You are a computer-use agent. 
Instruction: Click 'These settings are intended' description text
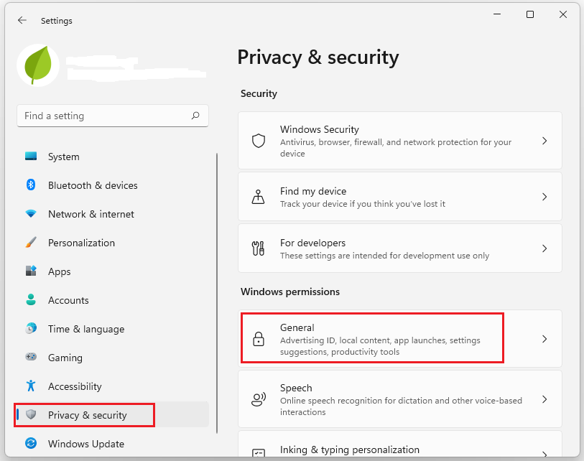click(385, 256)
